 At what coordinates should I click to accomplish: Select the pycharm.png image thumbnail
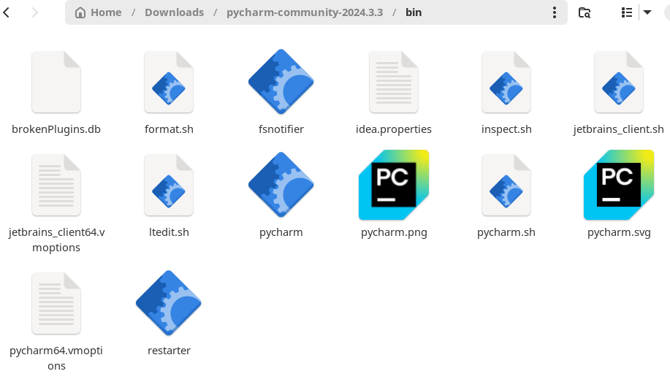point(394,185)
